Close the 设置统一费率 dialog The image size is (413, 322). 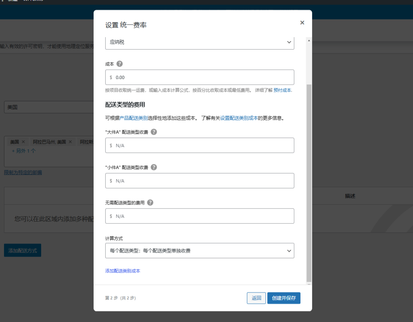(302, 22)
